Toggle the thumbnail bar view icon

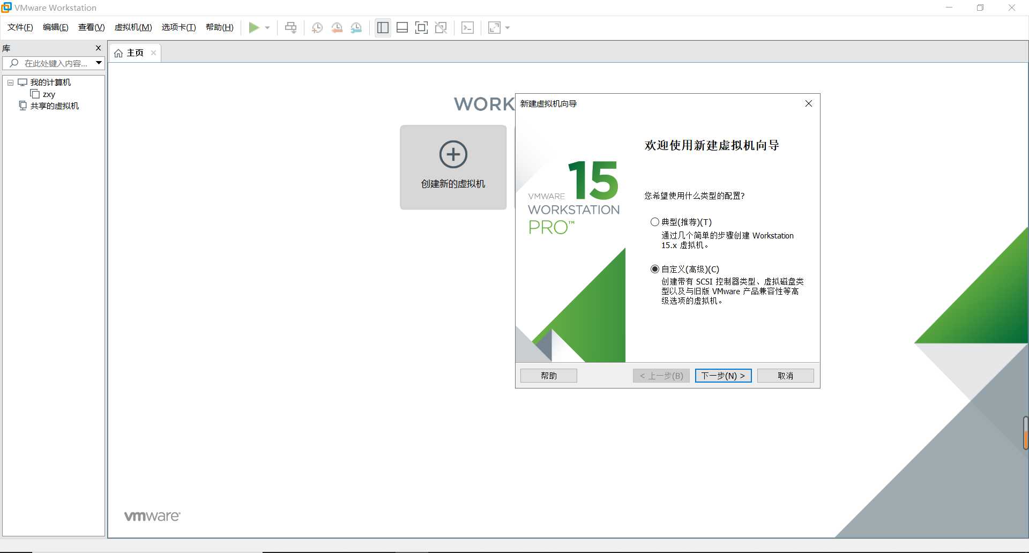[402, 28]
